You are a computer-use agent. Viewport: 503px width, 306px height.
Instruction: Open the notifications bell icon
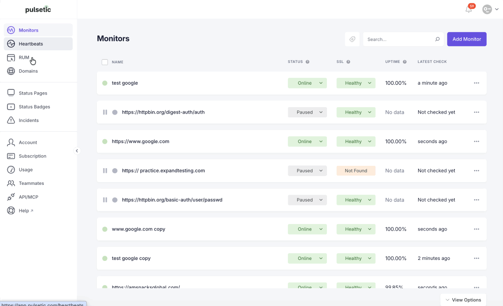(x=469, y=9)
